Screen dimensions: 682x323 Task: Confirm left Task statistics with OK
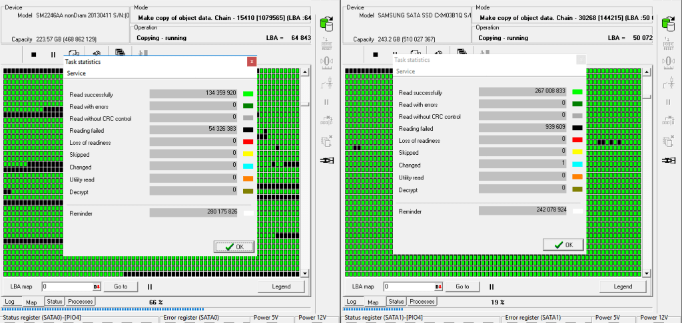pyautogui.click(x=234, y=247)
